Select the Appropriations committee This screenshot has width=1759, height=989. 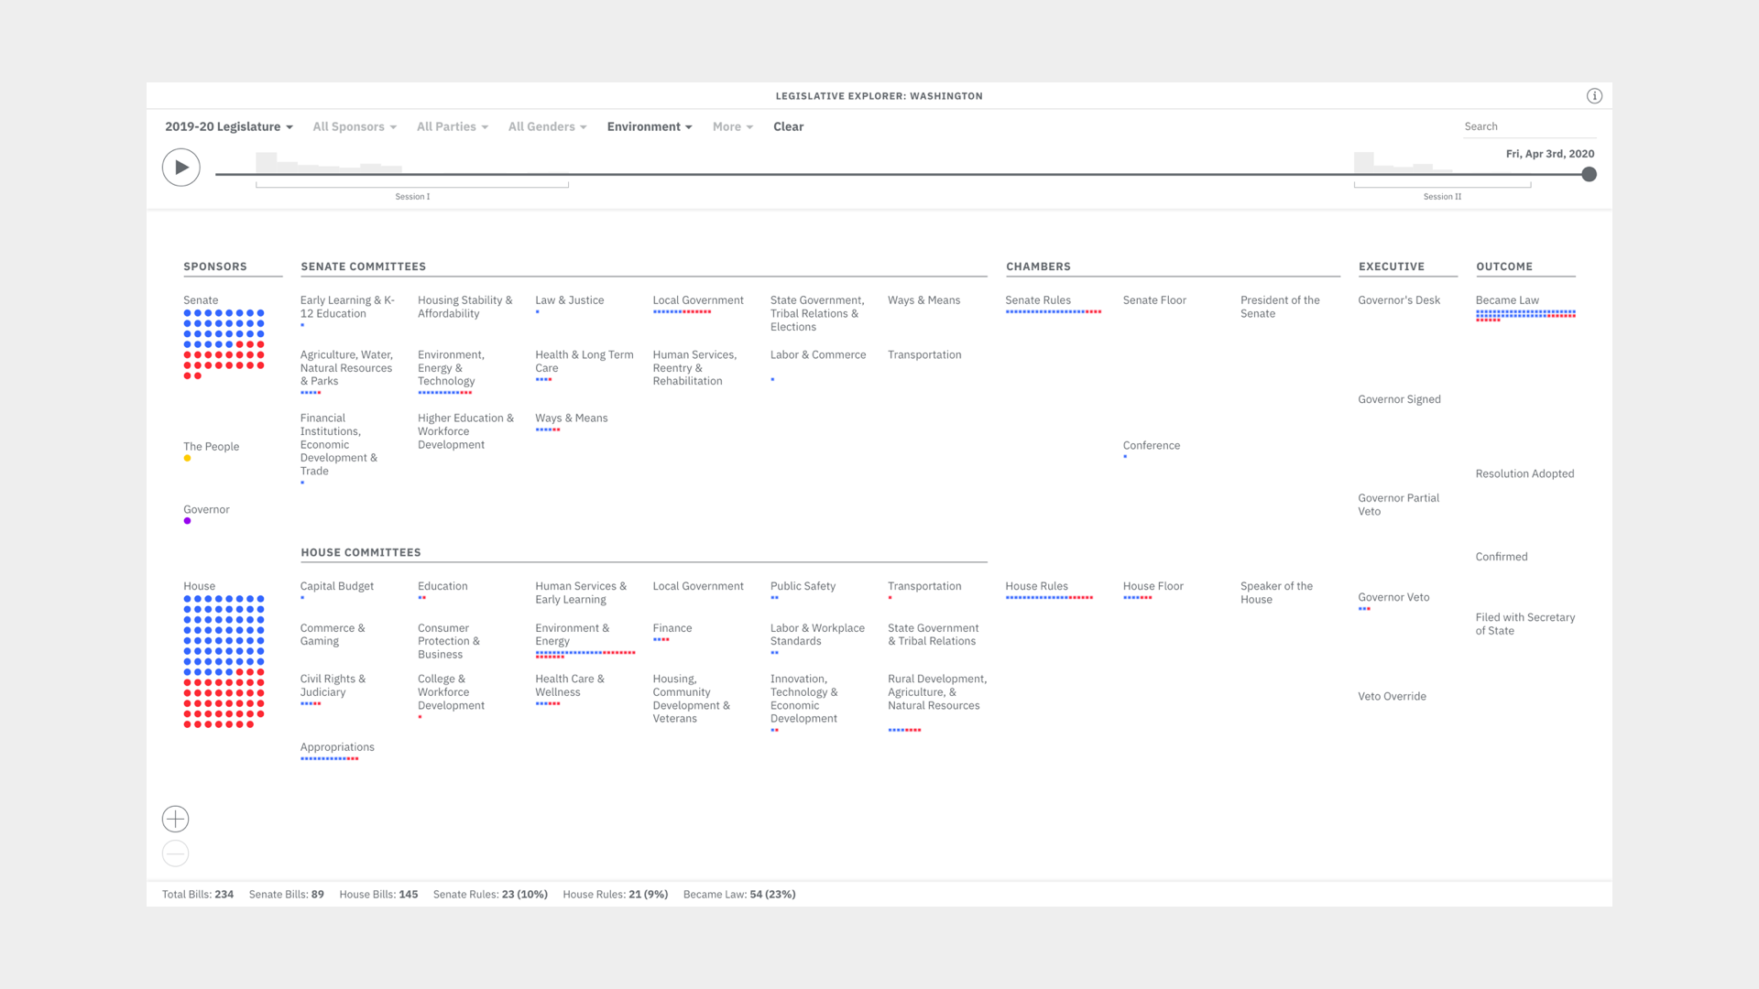(337, 747)
